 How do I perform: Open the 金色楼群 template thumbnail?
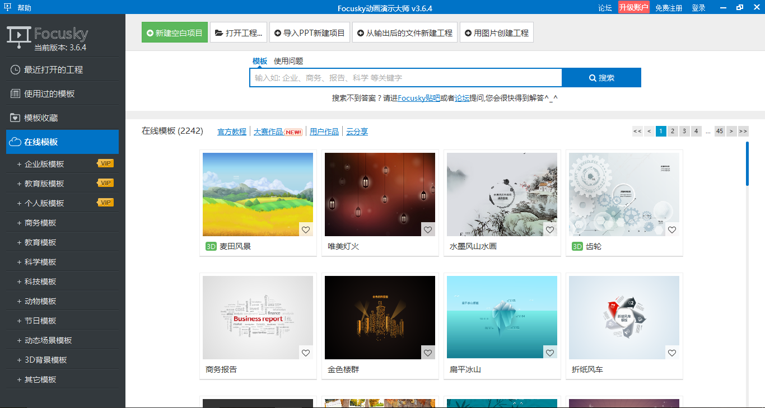pyautogui.click(x=380, y=317)
